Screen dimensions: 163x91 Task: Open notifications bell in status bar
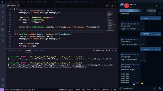click(115, 90)
